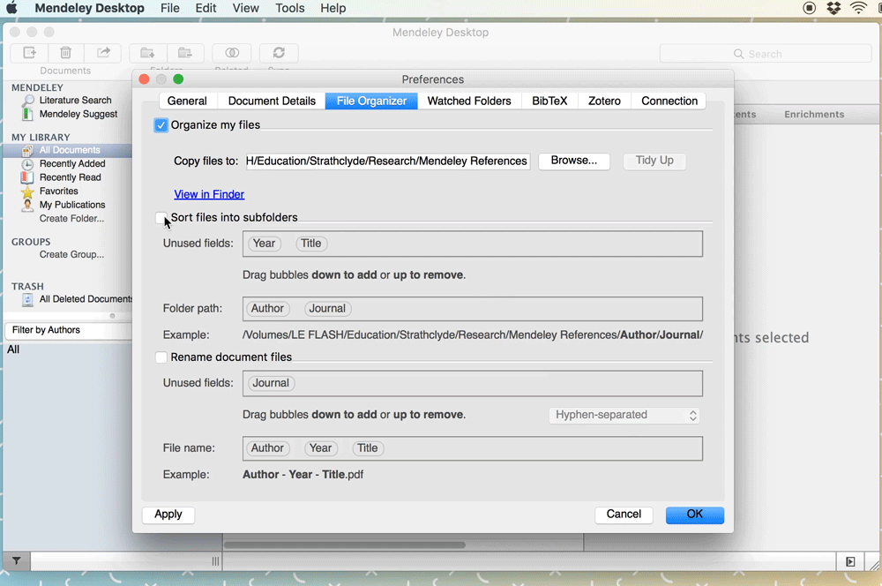The height and width of the screenshot is (586, 882).
Task: Select Recently Read in sidebar
Action: 70,177
